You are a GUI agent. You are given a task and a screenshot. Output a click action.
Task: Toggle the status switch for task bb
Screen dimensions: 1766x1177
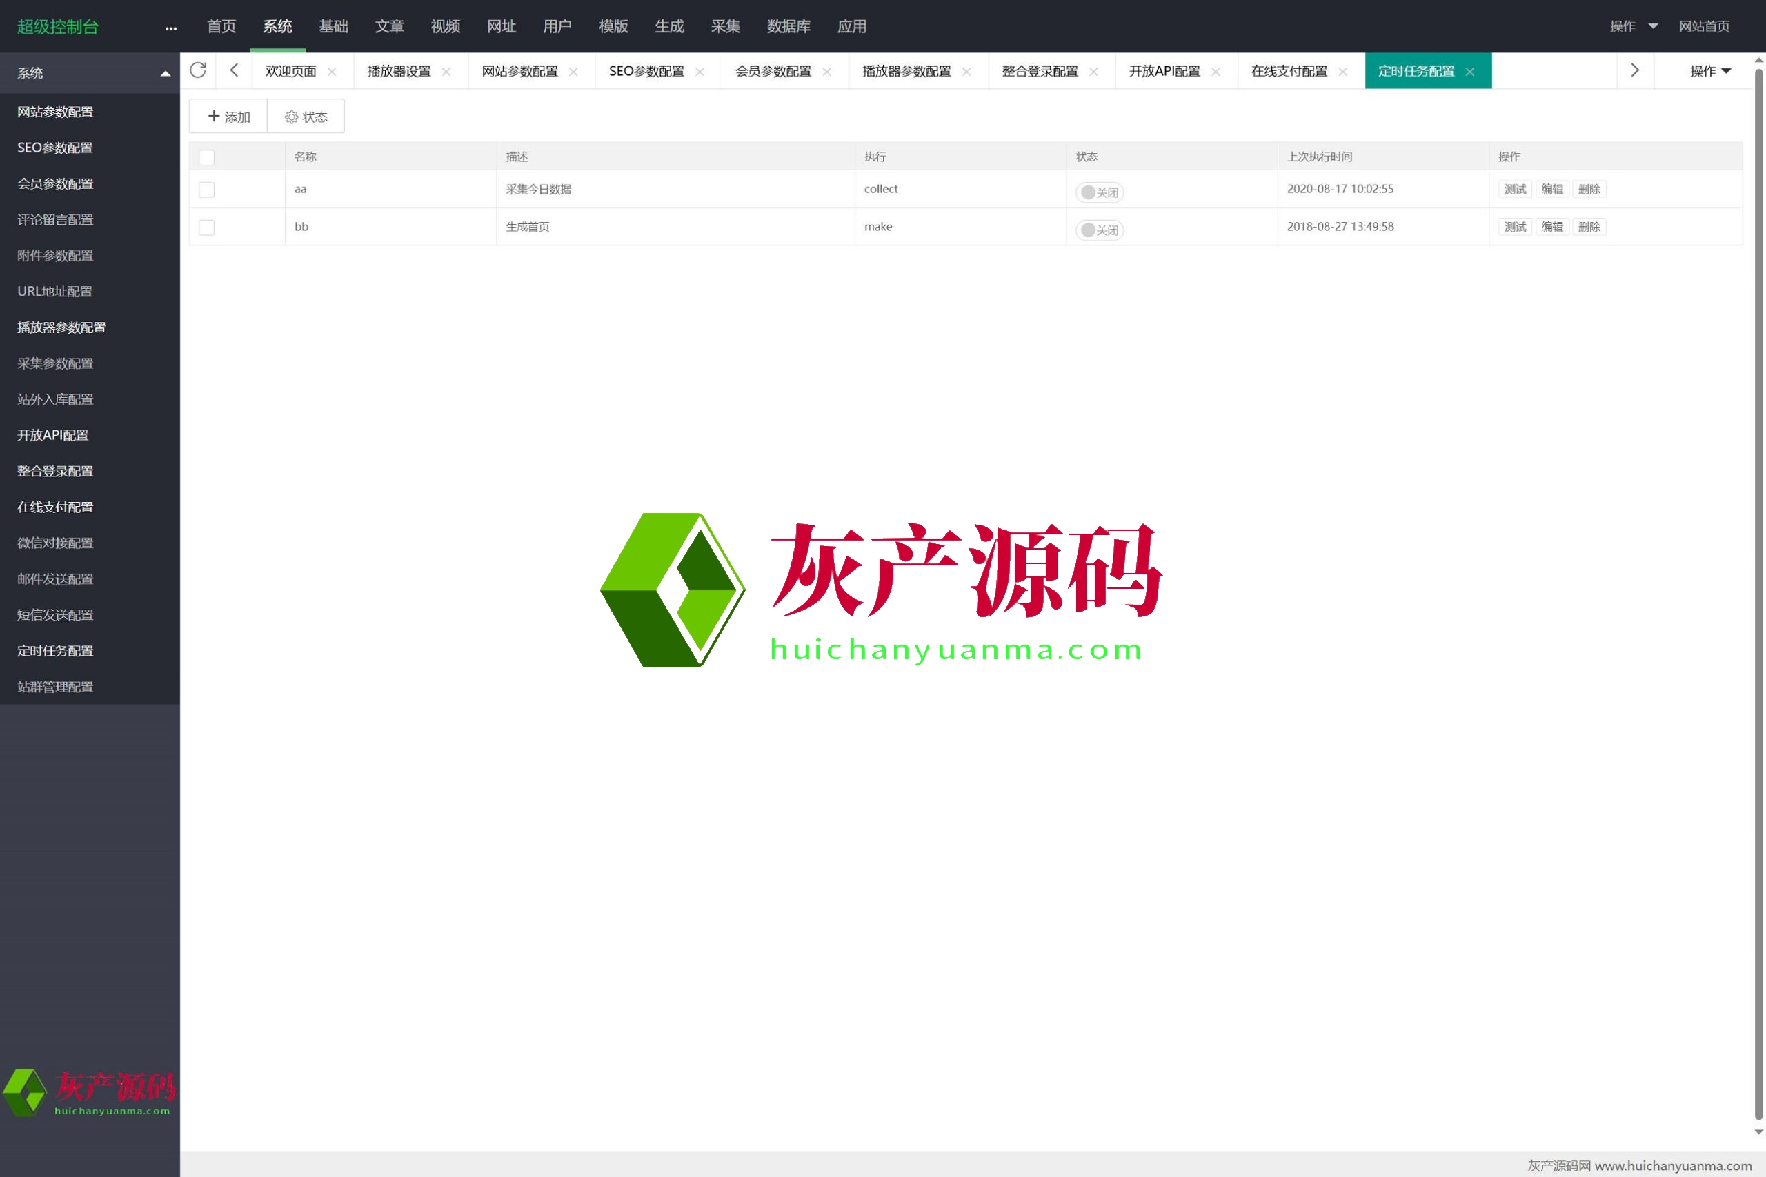1098,230
